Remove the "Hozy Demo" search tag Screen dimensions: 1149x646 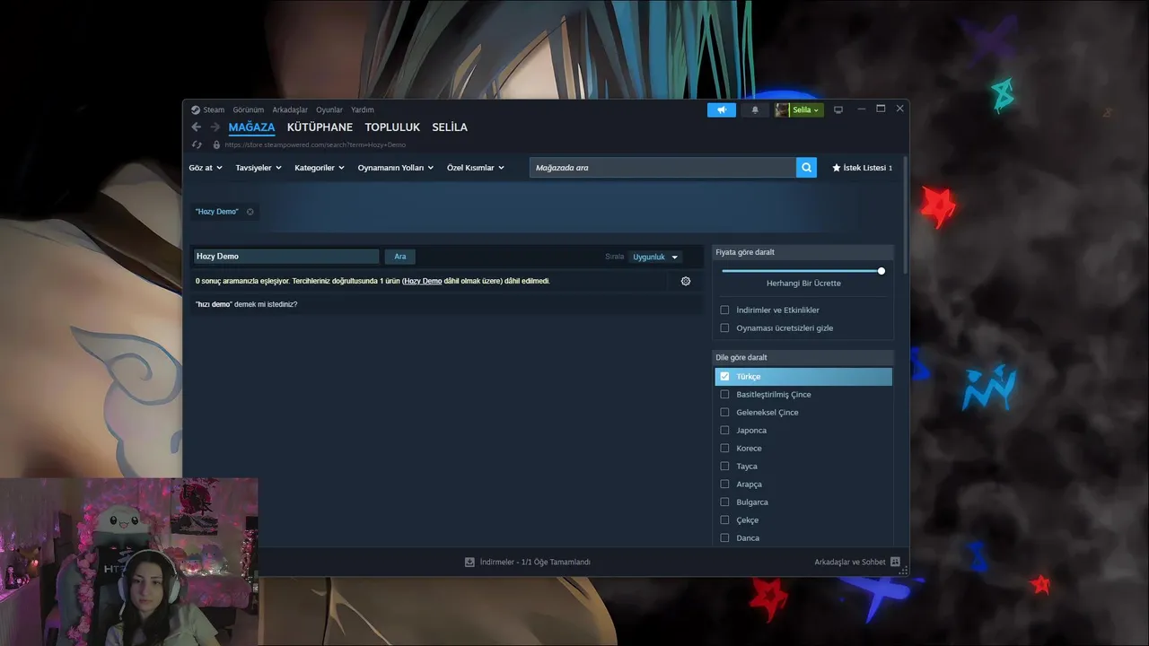pyautogui.click(x=250, y=212)
